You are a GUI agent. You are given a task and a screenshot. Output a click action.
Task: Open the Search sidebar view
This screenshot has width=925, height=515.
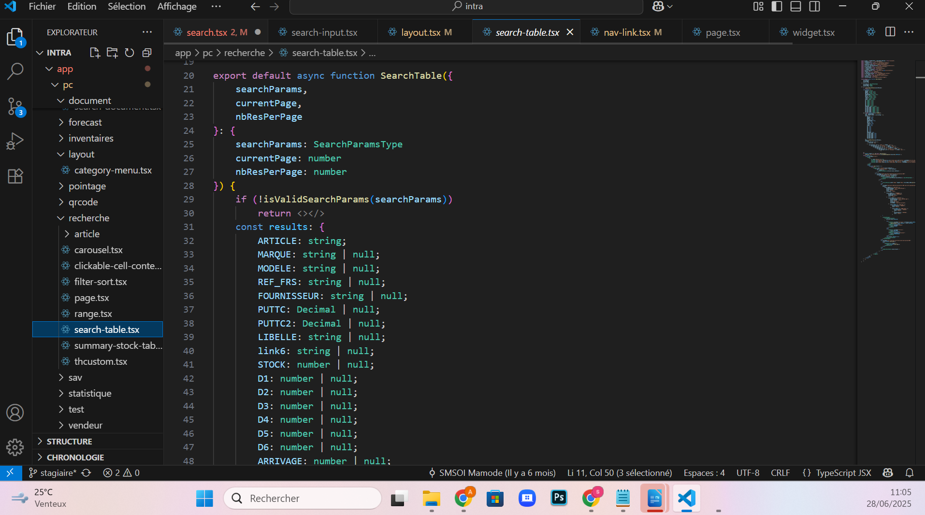point(15,71)
